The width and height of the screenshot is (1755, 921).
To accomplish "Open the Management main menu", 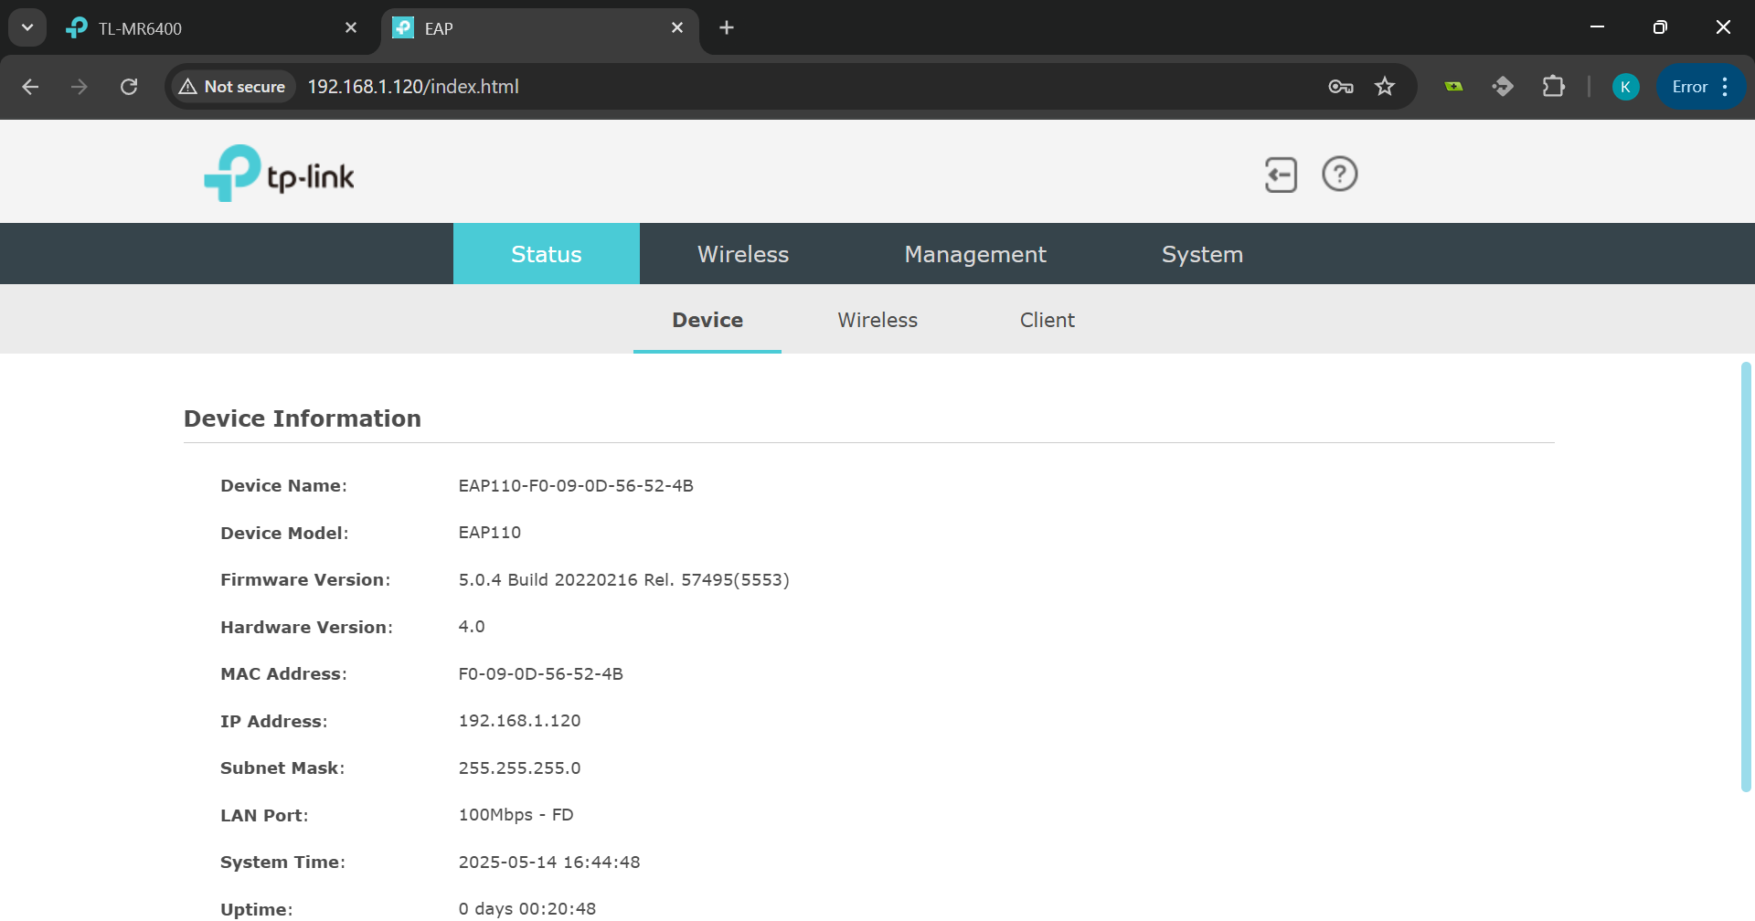I will point(975,254).
